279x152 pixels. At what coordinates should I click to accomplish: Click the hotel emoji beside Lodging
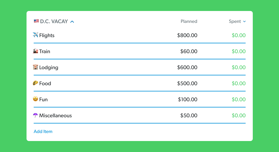(x=35, y=67)
